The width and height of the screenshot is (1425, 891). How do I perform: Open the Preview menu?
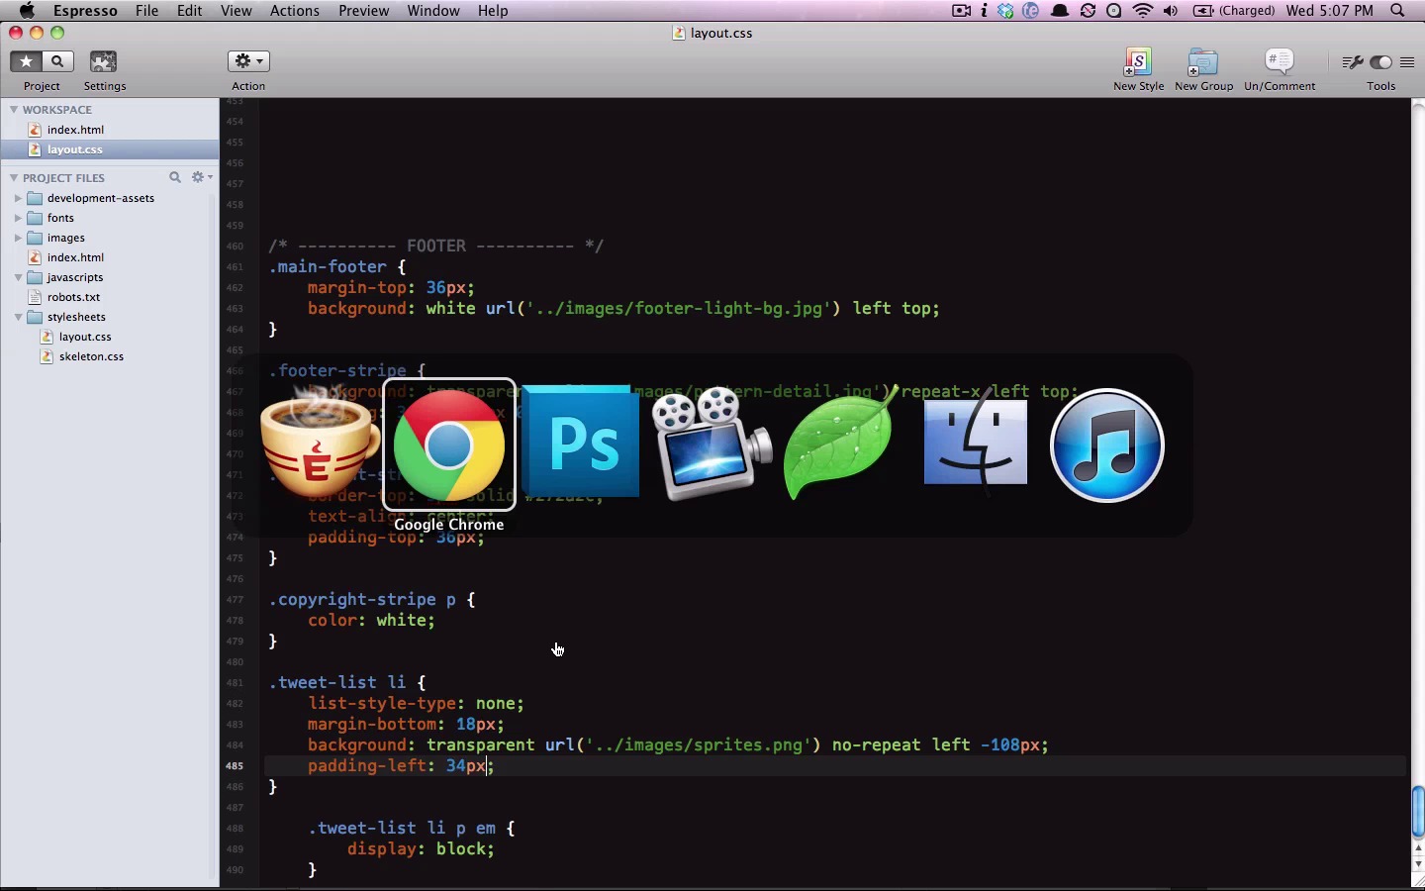click(363, 11)
